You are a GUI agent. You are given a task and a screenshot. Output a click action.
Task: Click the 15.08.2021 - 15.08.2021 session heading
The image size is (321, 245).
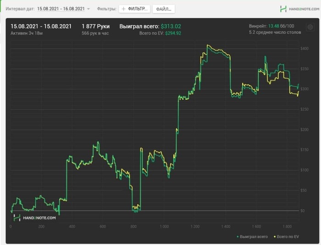point(41,27)
